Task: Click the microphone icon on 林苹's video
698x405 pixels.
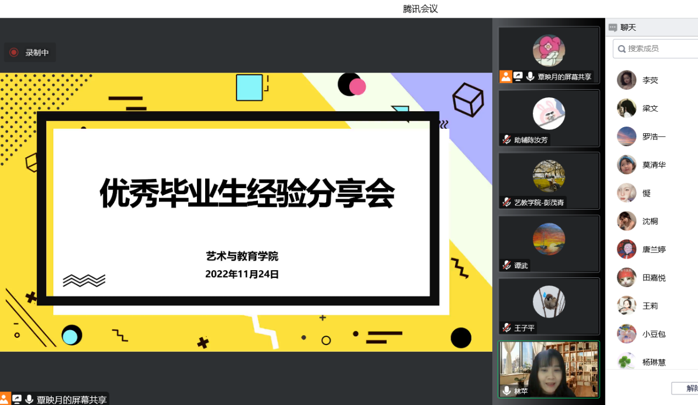Action: click(507, 391)
